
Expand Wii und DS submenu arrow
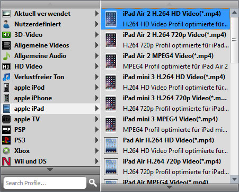pyautogui.click(x=97, y=161)
